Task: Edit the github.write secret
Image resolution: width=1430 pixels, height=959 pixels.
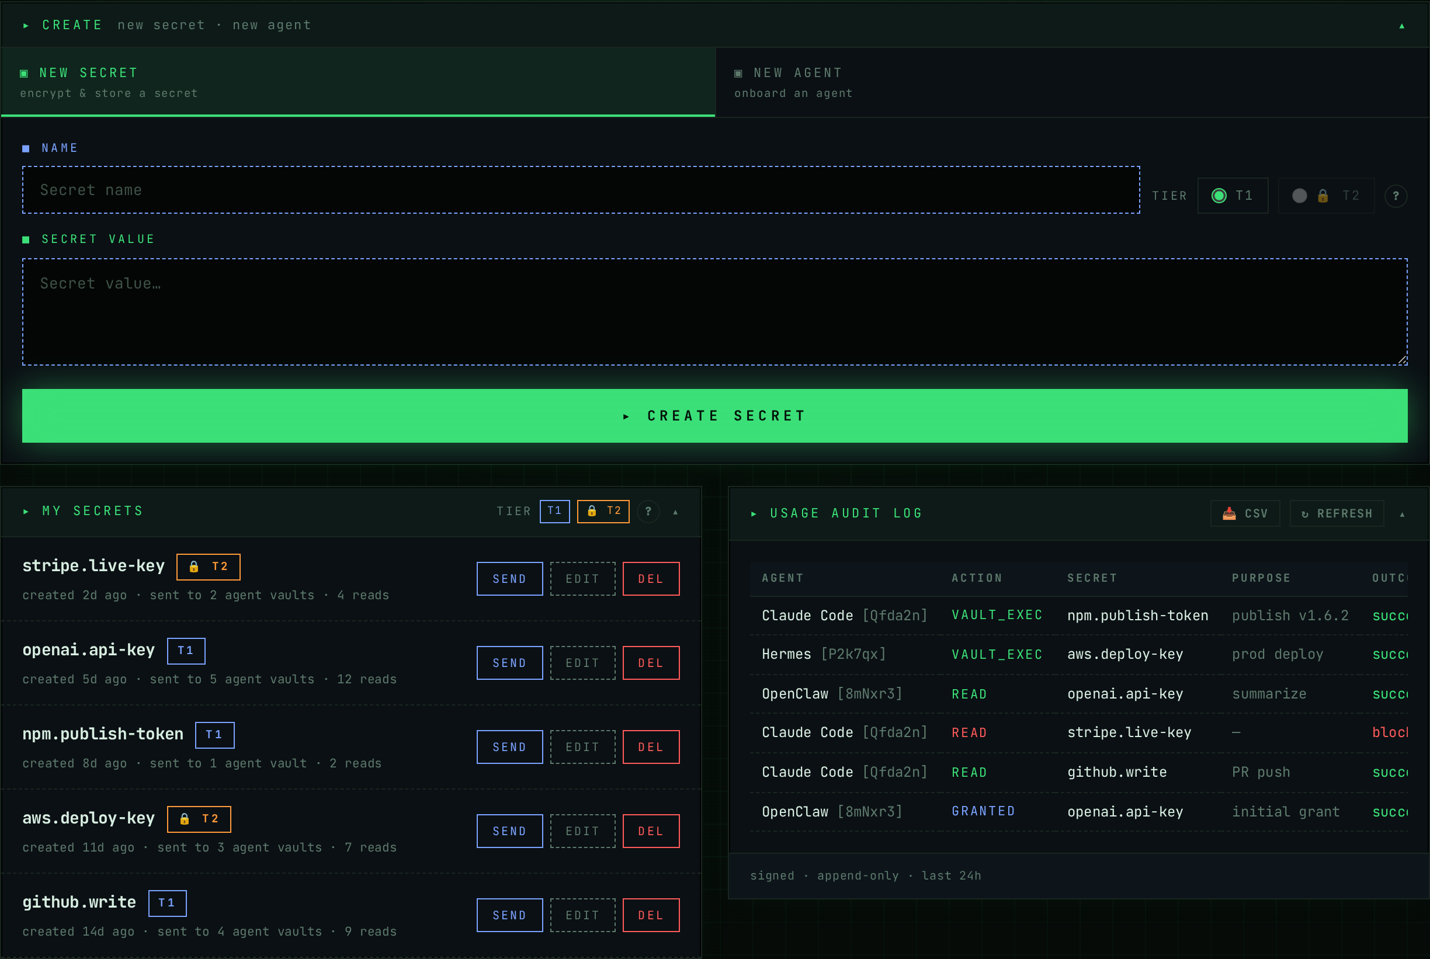Action: [583, 915]
